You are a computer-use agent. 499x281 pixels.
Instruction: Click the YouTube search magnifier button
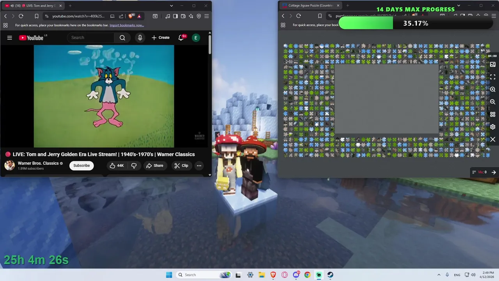(122, 37)
